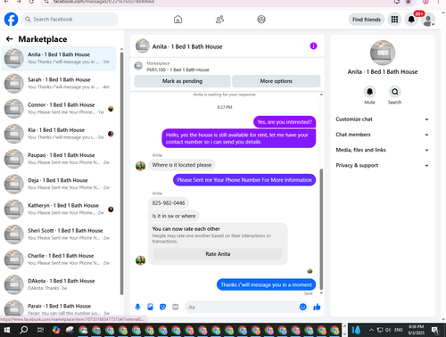This screenshot has height=337, width=446.
Task: Open the Deja conversation in the list
Action: [59, 184]
